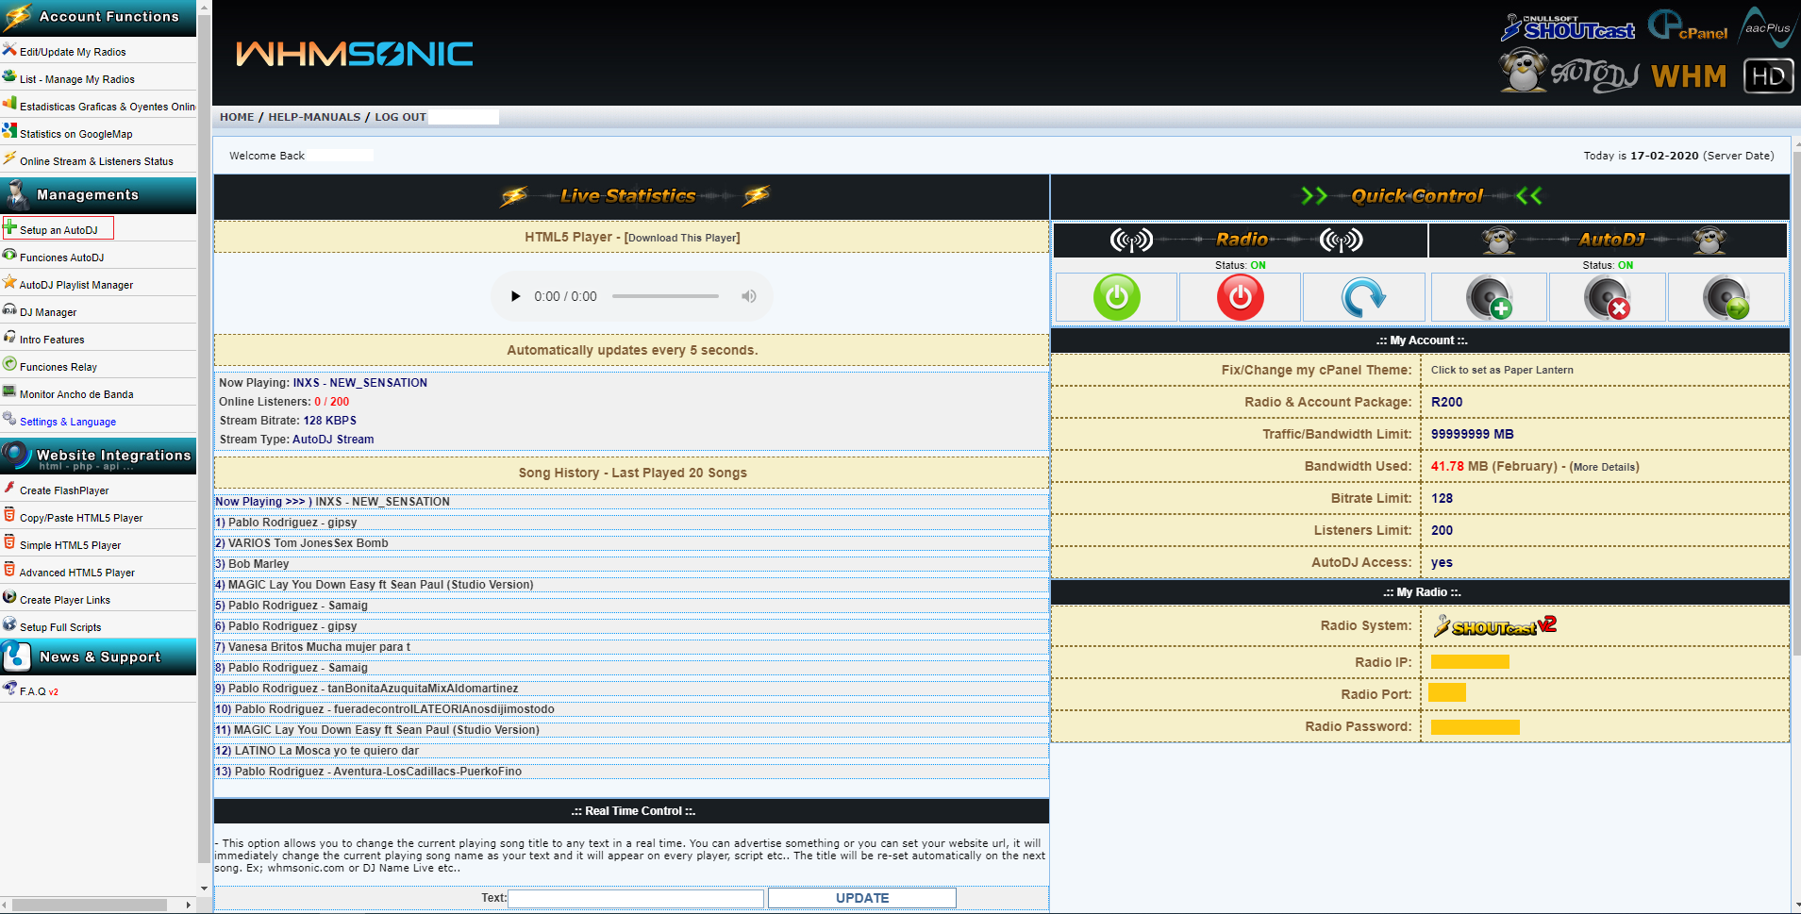Image resolution: width=1801 pixels, height=914 pixels.
Task: Click '2) VARIOS Tom JonesSex Bomb' row
Action: (x=631, y=543)
